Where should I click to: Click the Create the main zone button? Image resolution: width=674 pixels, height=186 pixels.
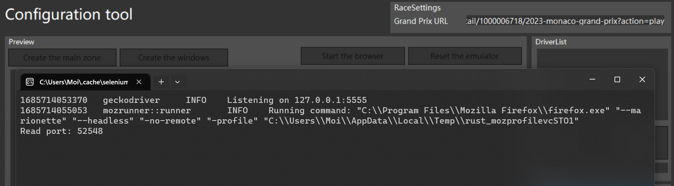(62, 58)
